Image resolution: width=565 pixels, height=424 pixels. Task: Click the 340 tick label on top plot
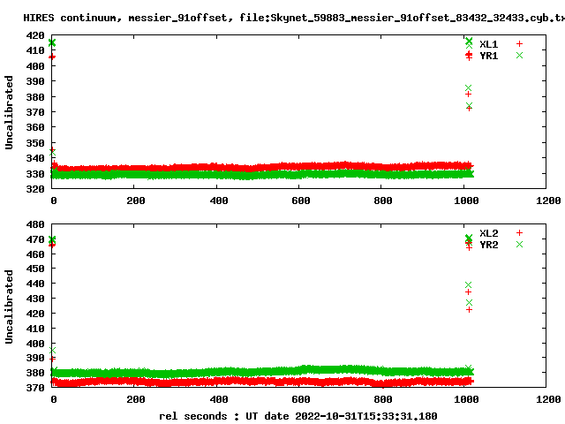pyautogui.click(x=35, y=158)
